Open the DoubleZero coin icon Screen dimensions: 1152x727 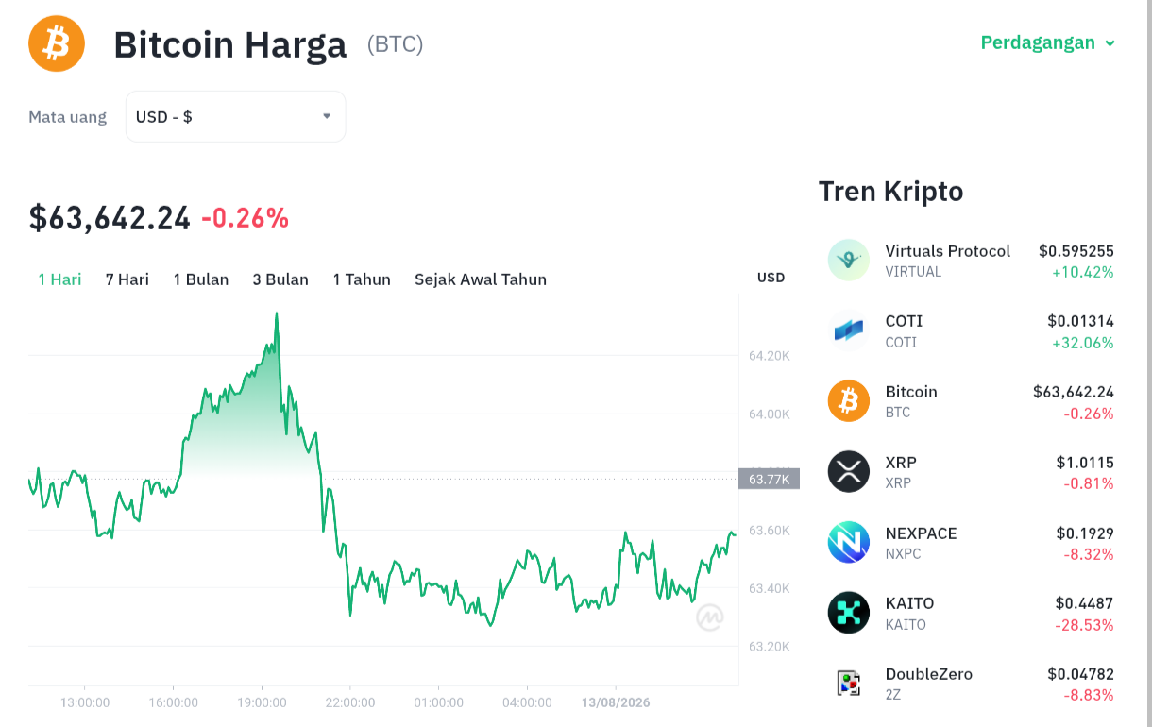click(848, 684)
